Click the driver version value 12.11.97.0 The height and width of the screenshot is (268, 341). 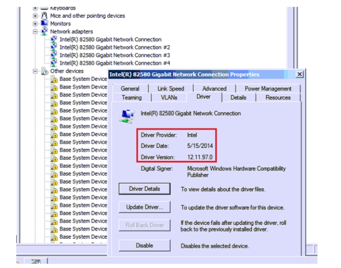coord(200,157)
